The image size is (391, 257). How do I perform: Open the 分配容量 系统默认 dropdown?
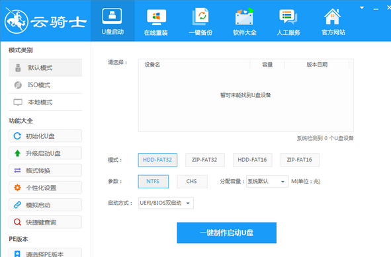267,181
